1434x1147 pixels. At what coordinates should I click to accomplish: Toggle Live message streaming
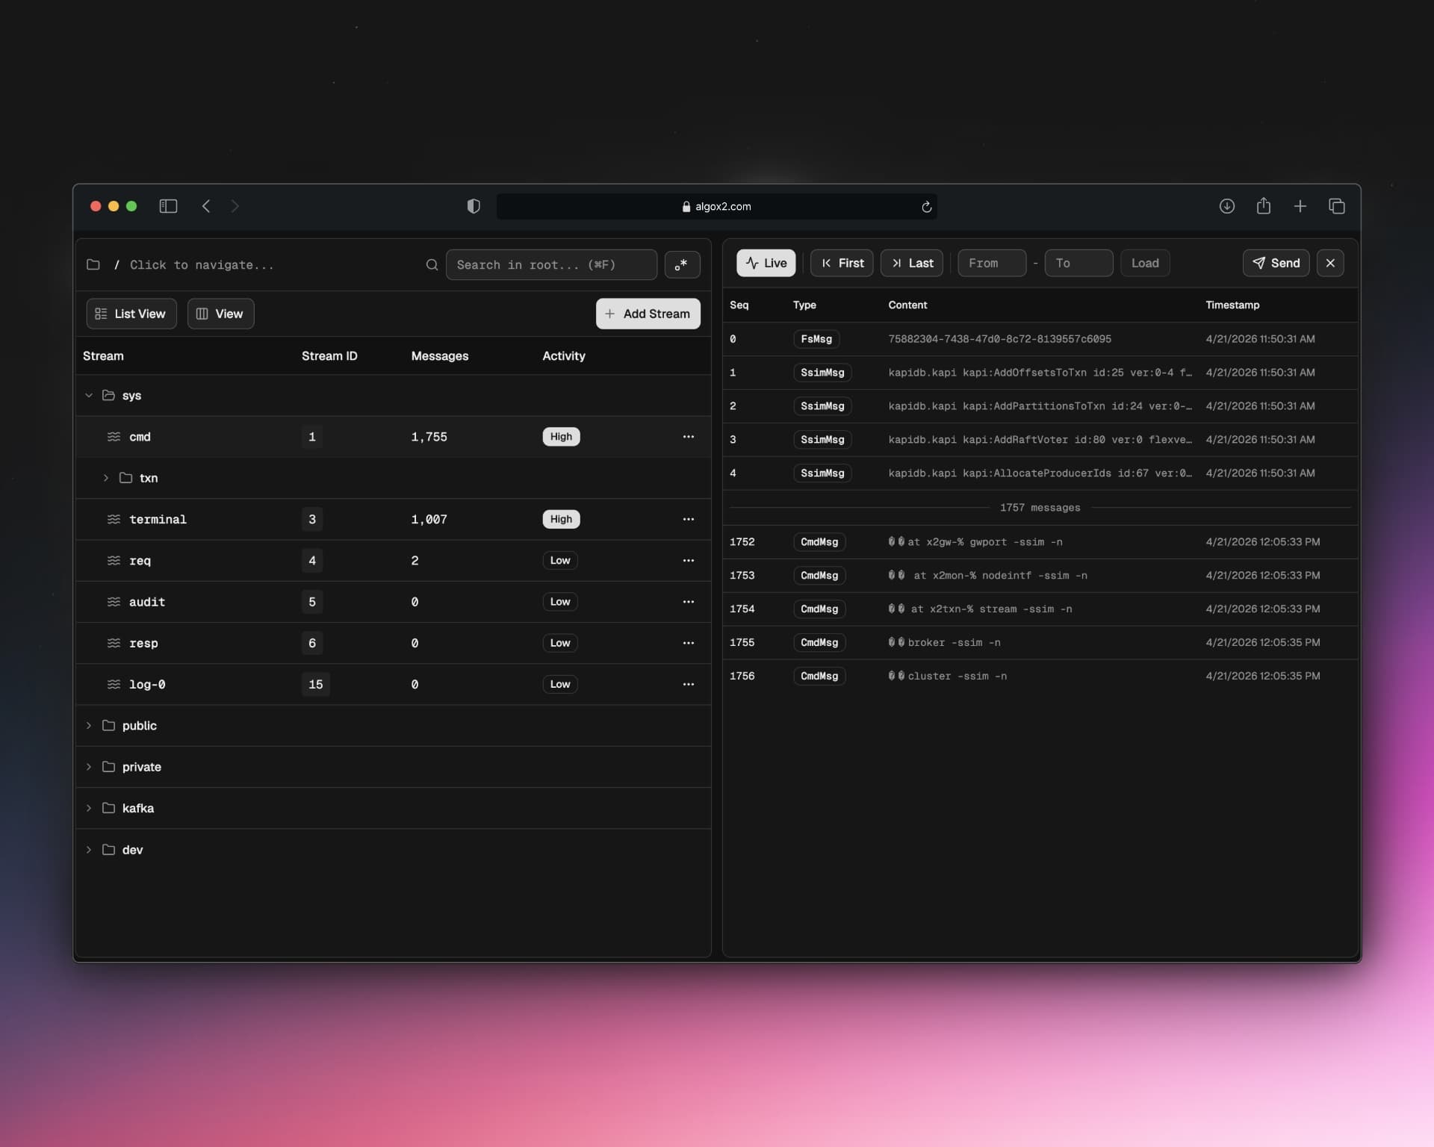(x=766, y=263)
